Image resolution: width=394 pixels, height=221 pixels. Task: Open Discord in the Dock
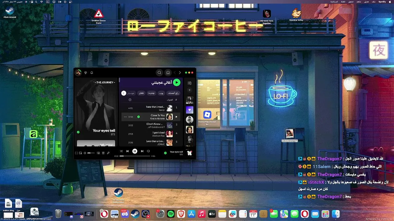(125, 214)
